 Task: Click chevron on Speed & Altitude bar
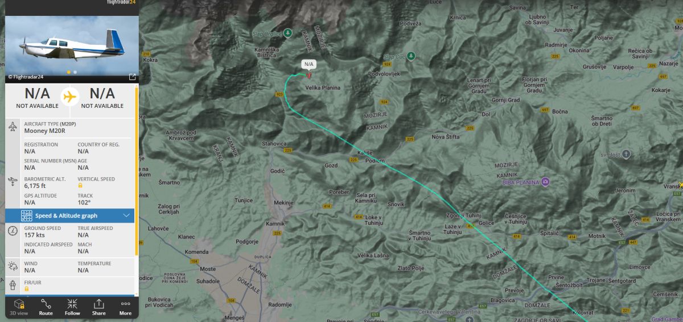coord(126,216)
